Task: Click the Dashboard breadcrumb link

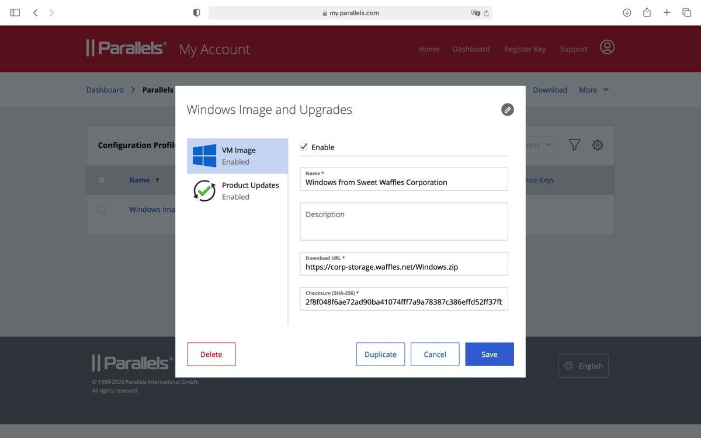Action: coord(105,90)
